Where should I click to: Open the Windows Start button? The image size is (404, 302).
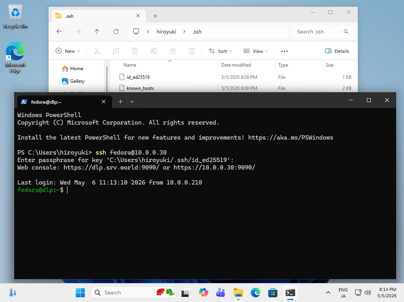[x=80, y=293]
